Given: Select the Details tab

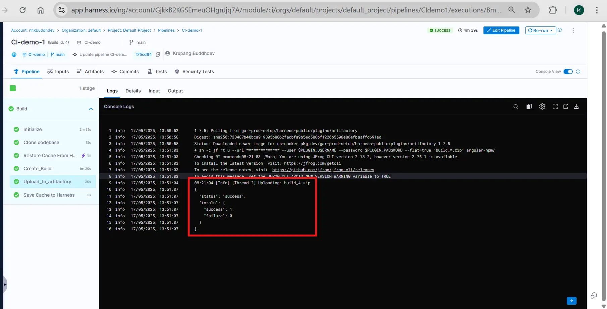Looking at the screenshot, I should pos(133,91).
